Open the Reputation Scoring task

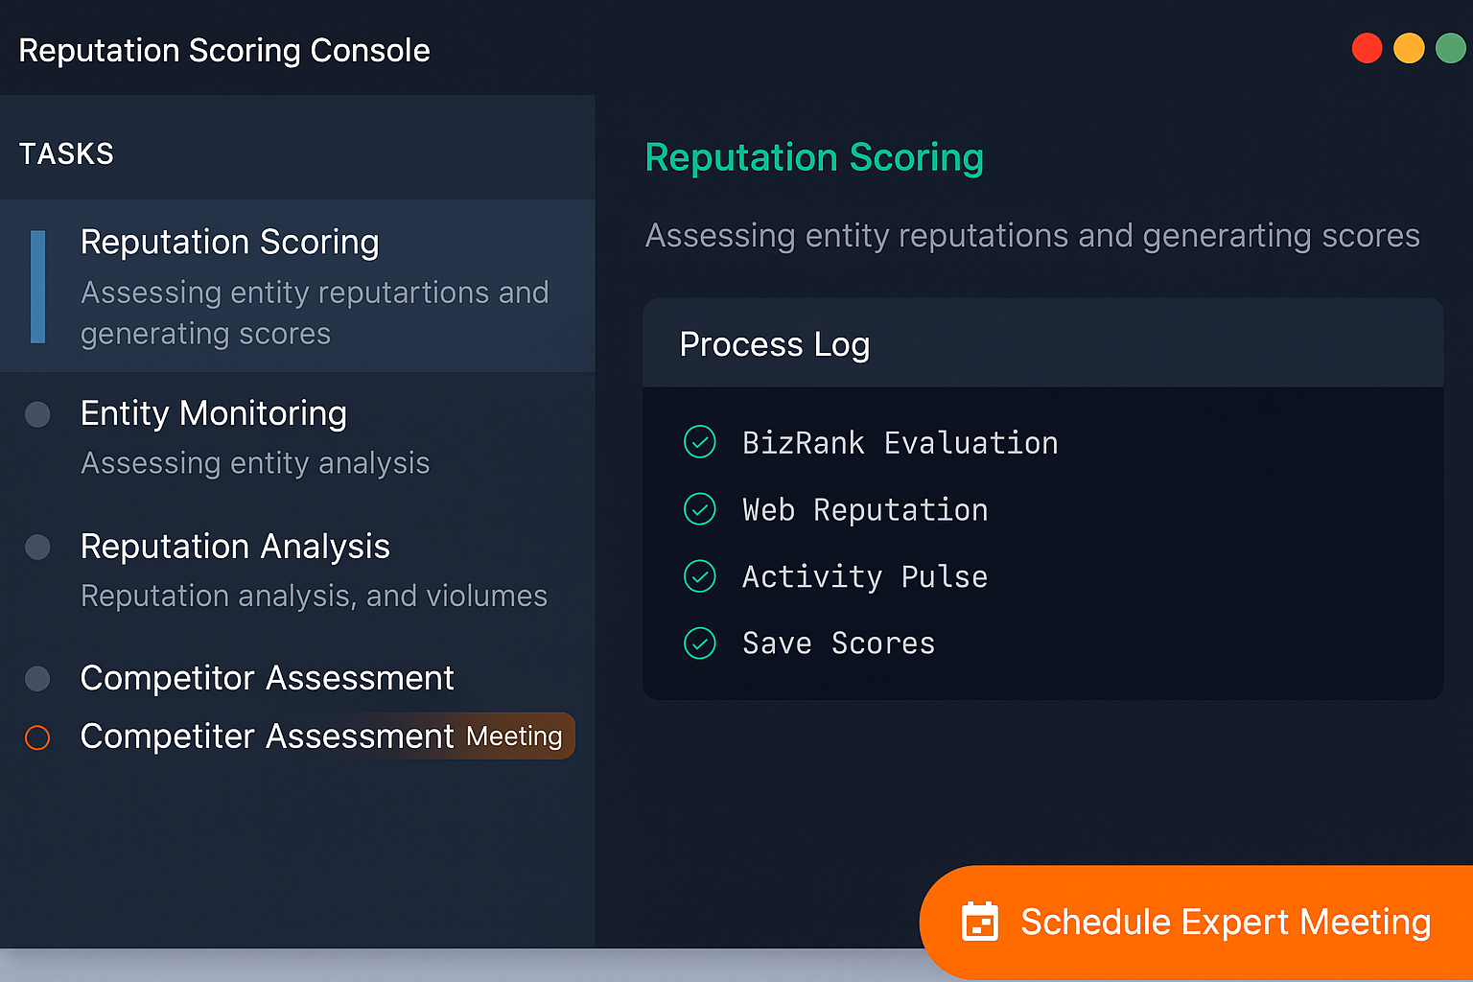tap(230, 243)
